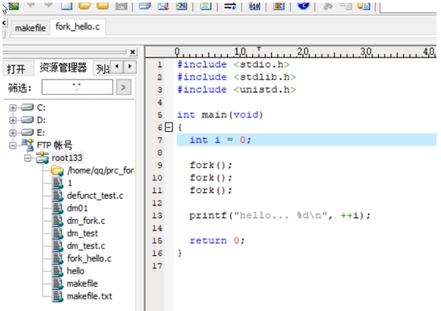Toggle hex edit mode (010 icon)

click(x=254, y=6)
